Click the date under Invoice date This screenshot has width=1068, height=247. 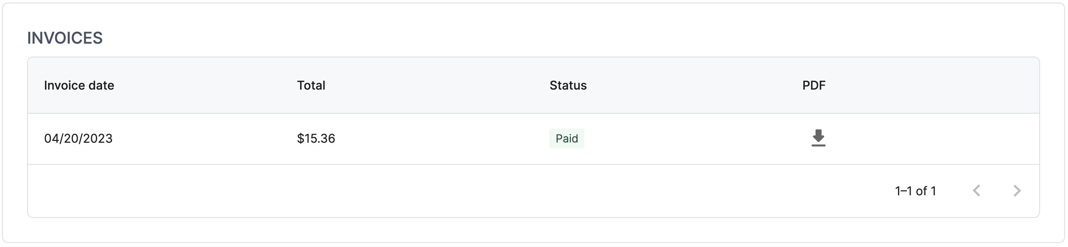pyautogui.click(x=78, y=139)
